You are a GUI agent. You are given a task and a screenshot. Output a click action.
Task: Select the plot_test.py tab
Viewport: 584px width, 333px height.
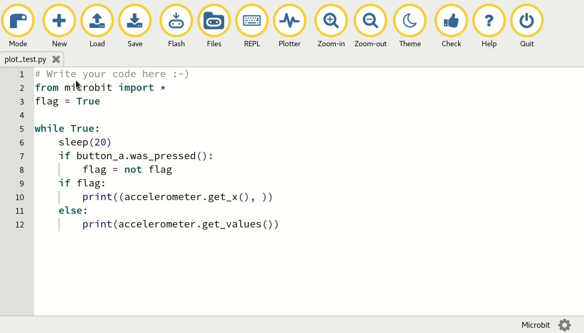coord(25,59)
